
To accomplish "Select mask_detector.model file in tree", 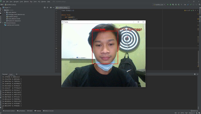I will (14, 19).
